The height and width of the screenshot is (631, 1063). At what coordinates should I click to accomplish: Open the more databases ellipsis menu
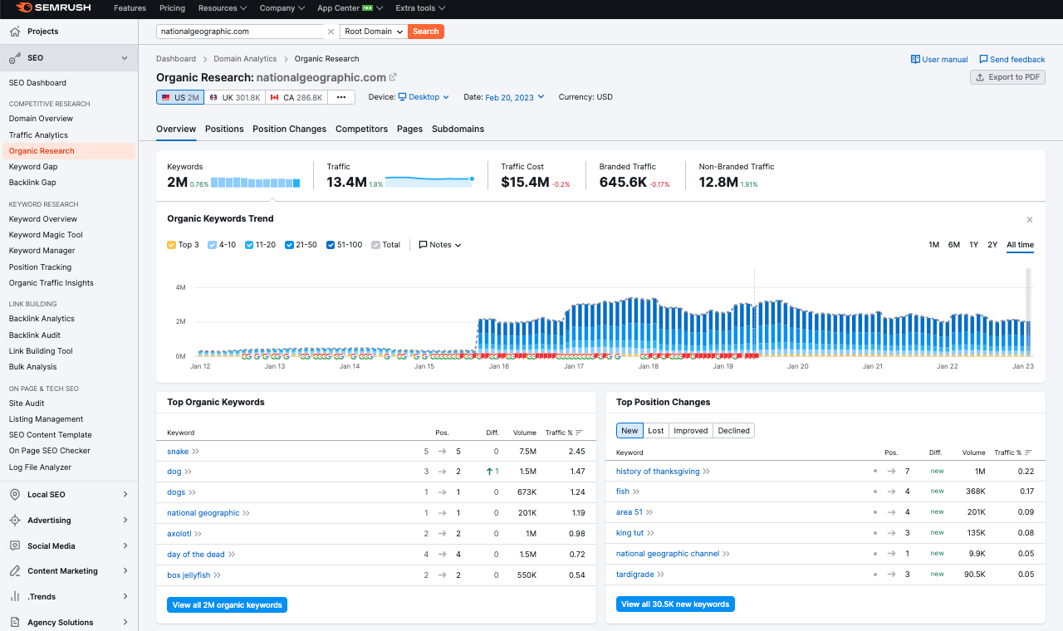pyautogui.click(x=341, y=97)
